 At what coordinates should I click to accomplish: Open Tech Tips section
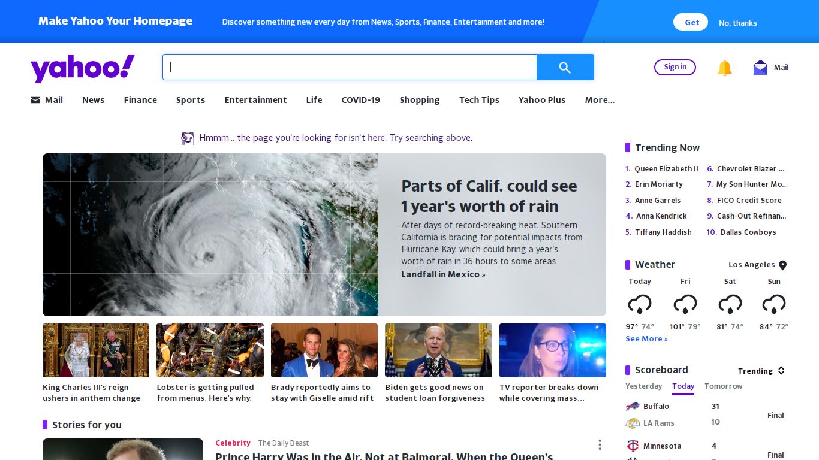(x=479, y=100)
